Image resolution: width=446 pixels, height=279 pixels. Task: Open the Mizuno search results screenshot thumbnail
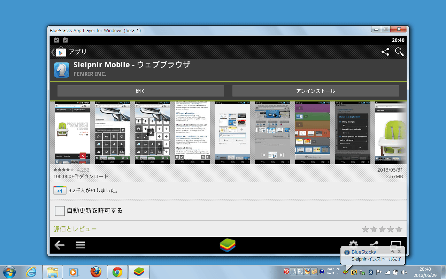tap(192, 133)
